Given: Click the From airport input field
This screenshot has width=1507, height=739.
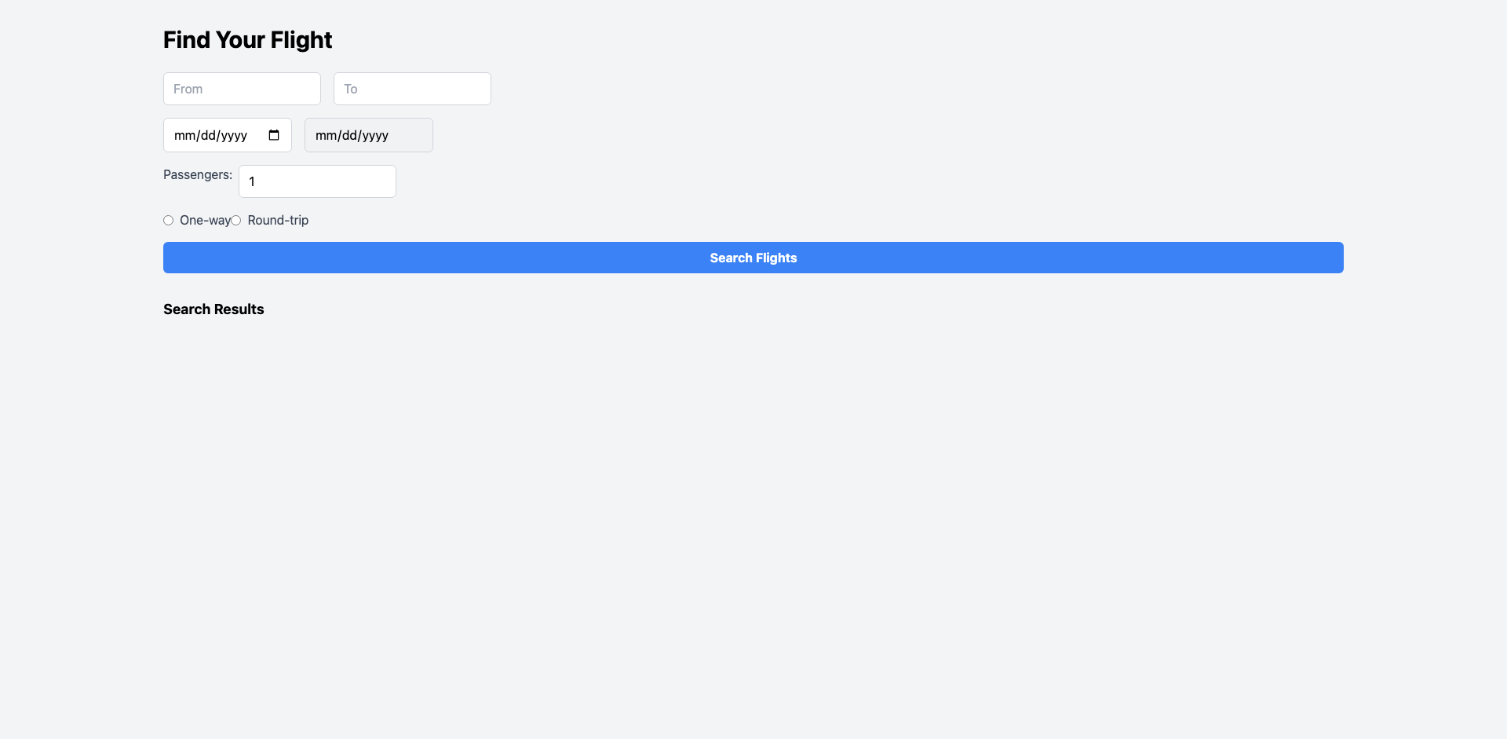Looking at the screenshot, I should coord(242,89).
